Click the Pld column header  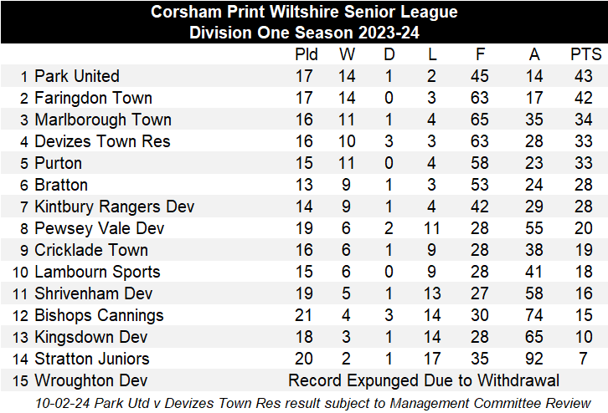(307, 55)
